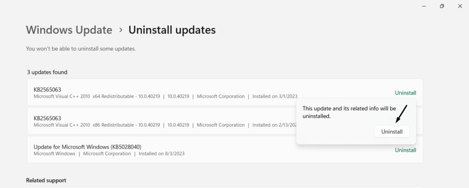Click Uninstall for the KB5028040 update
Screen dimensions: 469x188
pyautogui.click(x=405, y=150)
